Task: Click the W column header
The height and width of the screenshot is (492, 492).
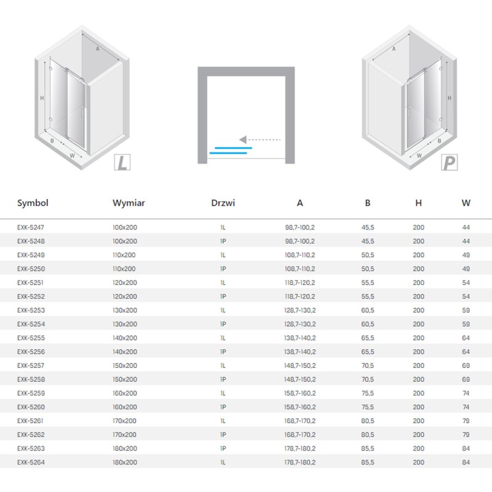Action: [x=466, y=203]
